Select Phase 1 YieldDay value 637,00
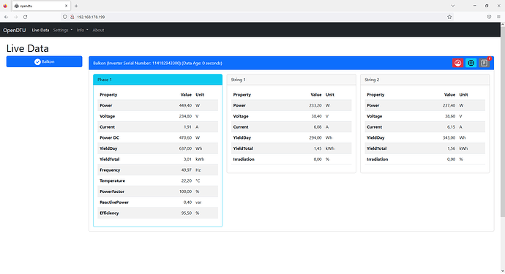 coord(185,148)
